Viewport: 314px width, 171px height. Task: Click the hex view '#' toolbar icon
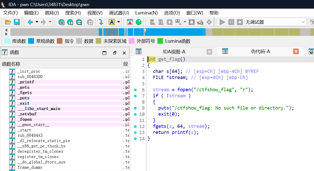61,22
